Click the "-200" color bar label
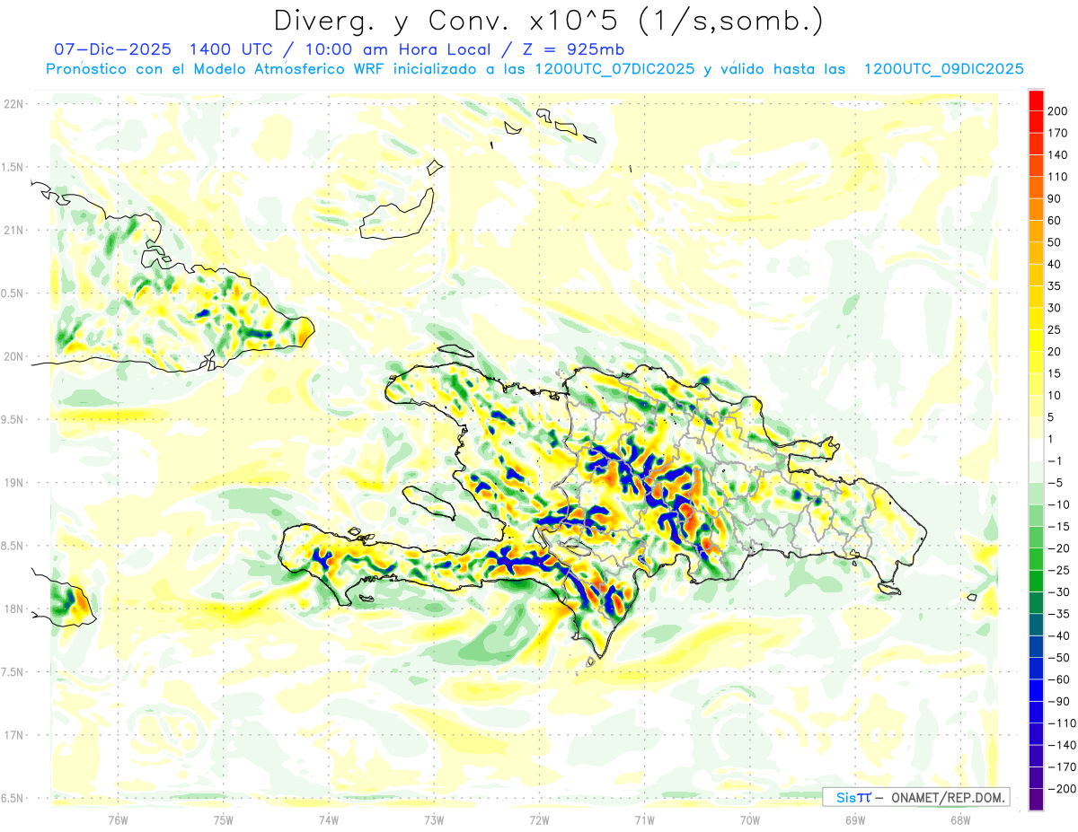This screenshot has width=1078, height=832. 1061,788
